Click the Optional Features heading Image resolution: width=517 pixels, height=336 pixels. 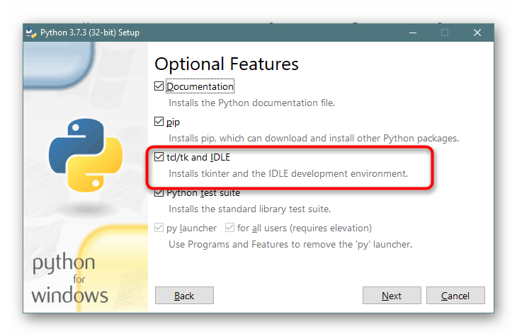coord(227,64)
